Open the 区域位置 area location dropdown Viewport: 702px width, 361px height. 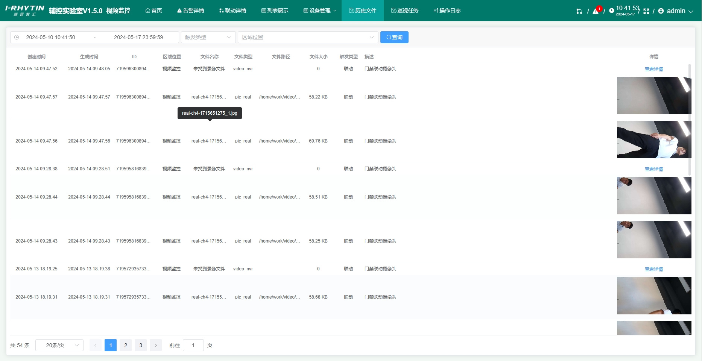pyautogui.click(x=308, y=37)
